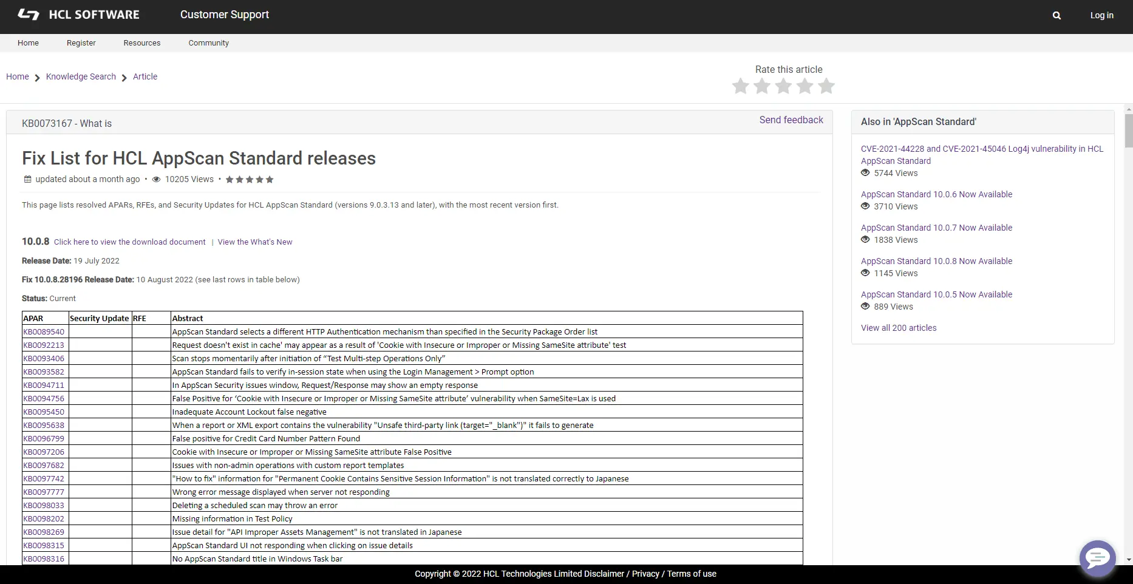Open APAR KB0089540
This screenshot has width=1133, height=584.
click(x=44, y=332)
